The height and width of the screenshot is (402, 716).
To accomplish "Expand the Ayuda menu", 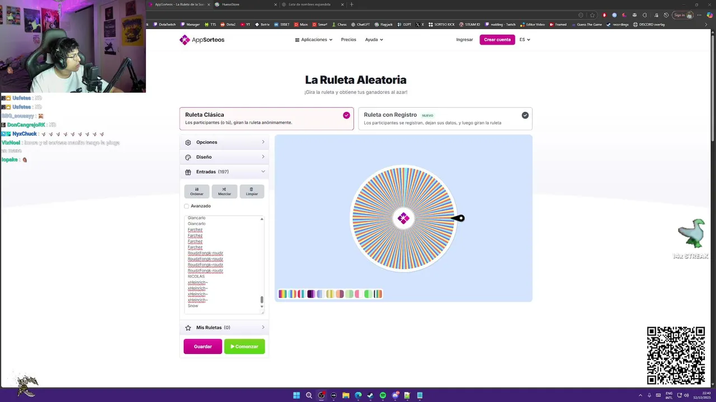I will [374, 40].
